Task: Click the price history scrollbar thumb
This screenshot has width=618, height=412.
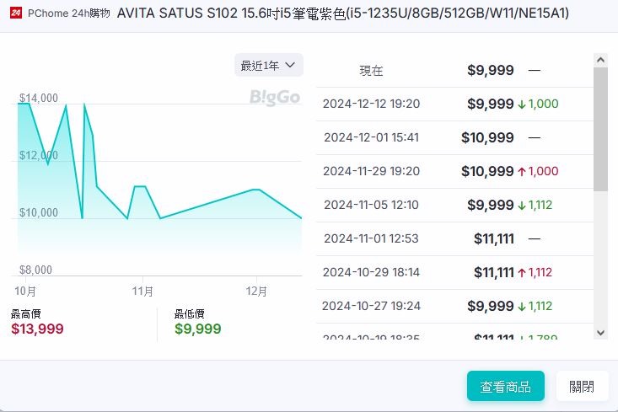Action: pyautogui.click(x=600, y=129)
